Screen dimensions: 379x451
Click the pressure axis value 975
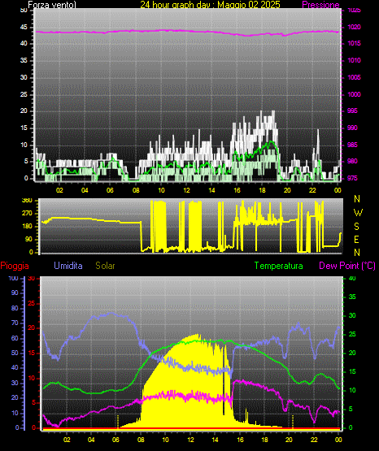pyautogui.click(x=352, y=178)
